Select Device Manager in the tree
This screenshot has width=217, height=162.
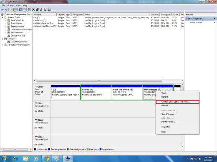point(18,36)
